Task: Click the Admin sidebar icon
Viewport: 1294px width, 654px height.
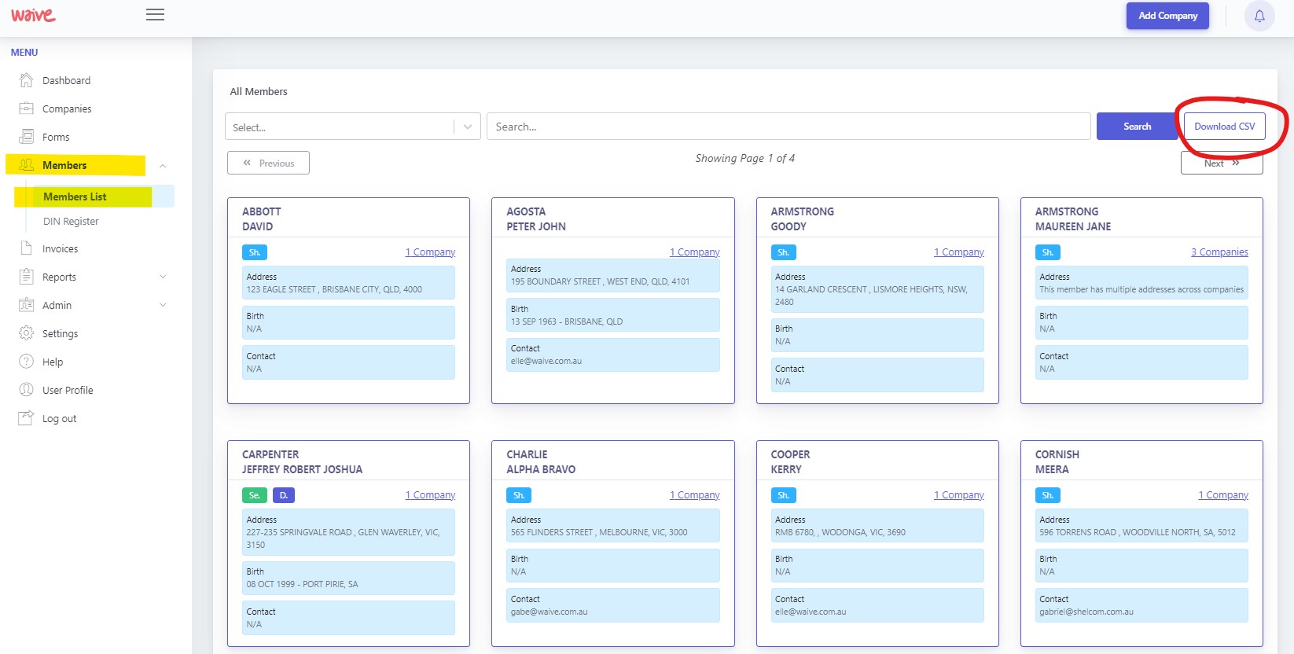Action: pyautogui.click(x=26, y=305)
